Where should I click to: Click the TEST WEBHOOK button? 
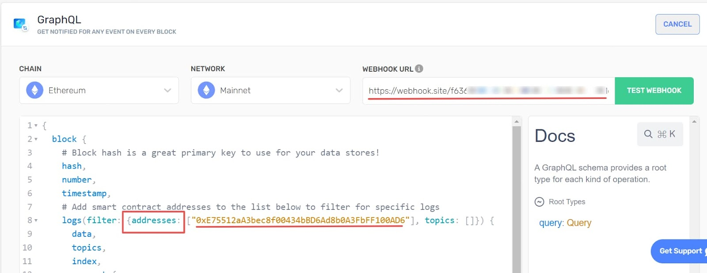tap(654, 91)
